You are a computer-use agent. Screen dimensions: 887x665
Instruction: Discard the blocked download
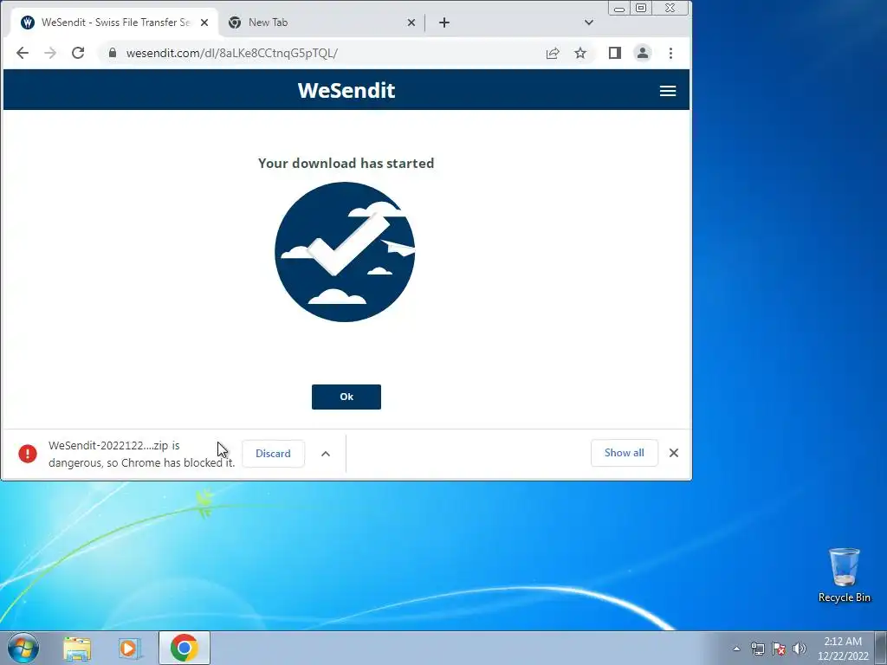[273, 454]
